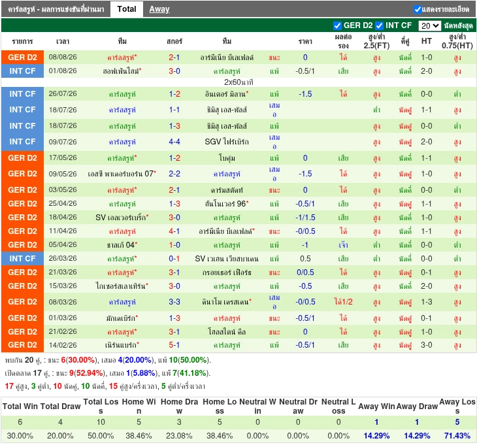The height and width of the screenshot is (447, 477).
Task: Click the 0.75(HT) over/under column header
Action: pyautogui.click(x=457, y=41)
